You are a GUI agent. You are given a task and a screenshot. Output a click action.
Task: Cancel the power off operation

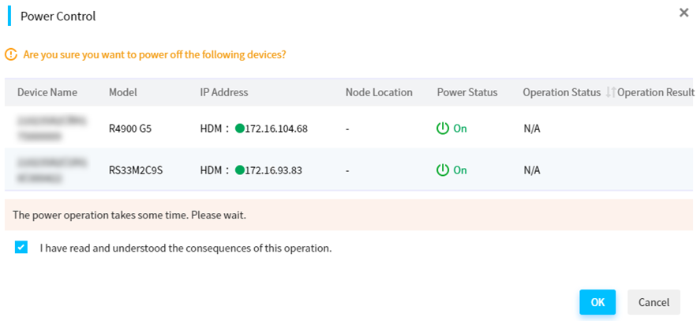pyautogui.click(x=653, y=302)
